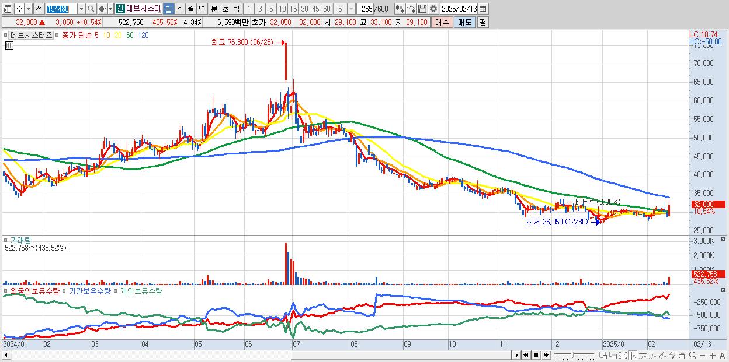The width and height of the screenshot is (729, 362).
Task: Click the play forward button under chart
Action: tap(516, 355)
